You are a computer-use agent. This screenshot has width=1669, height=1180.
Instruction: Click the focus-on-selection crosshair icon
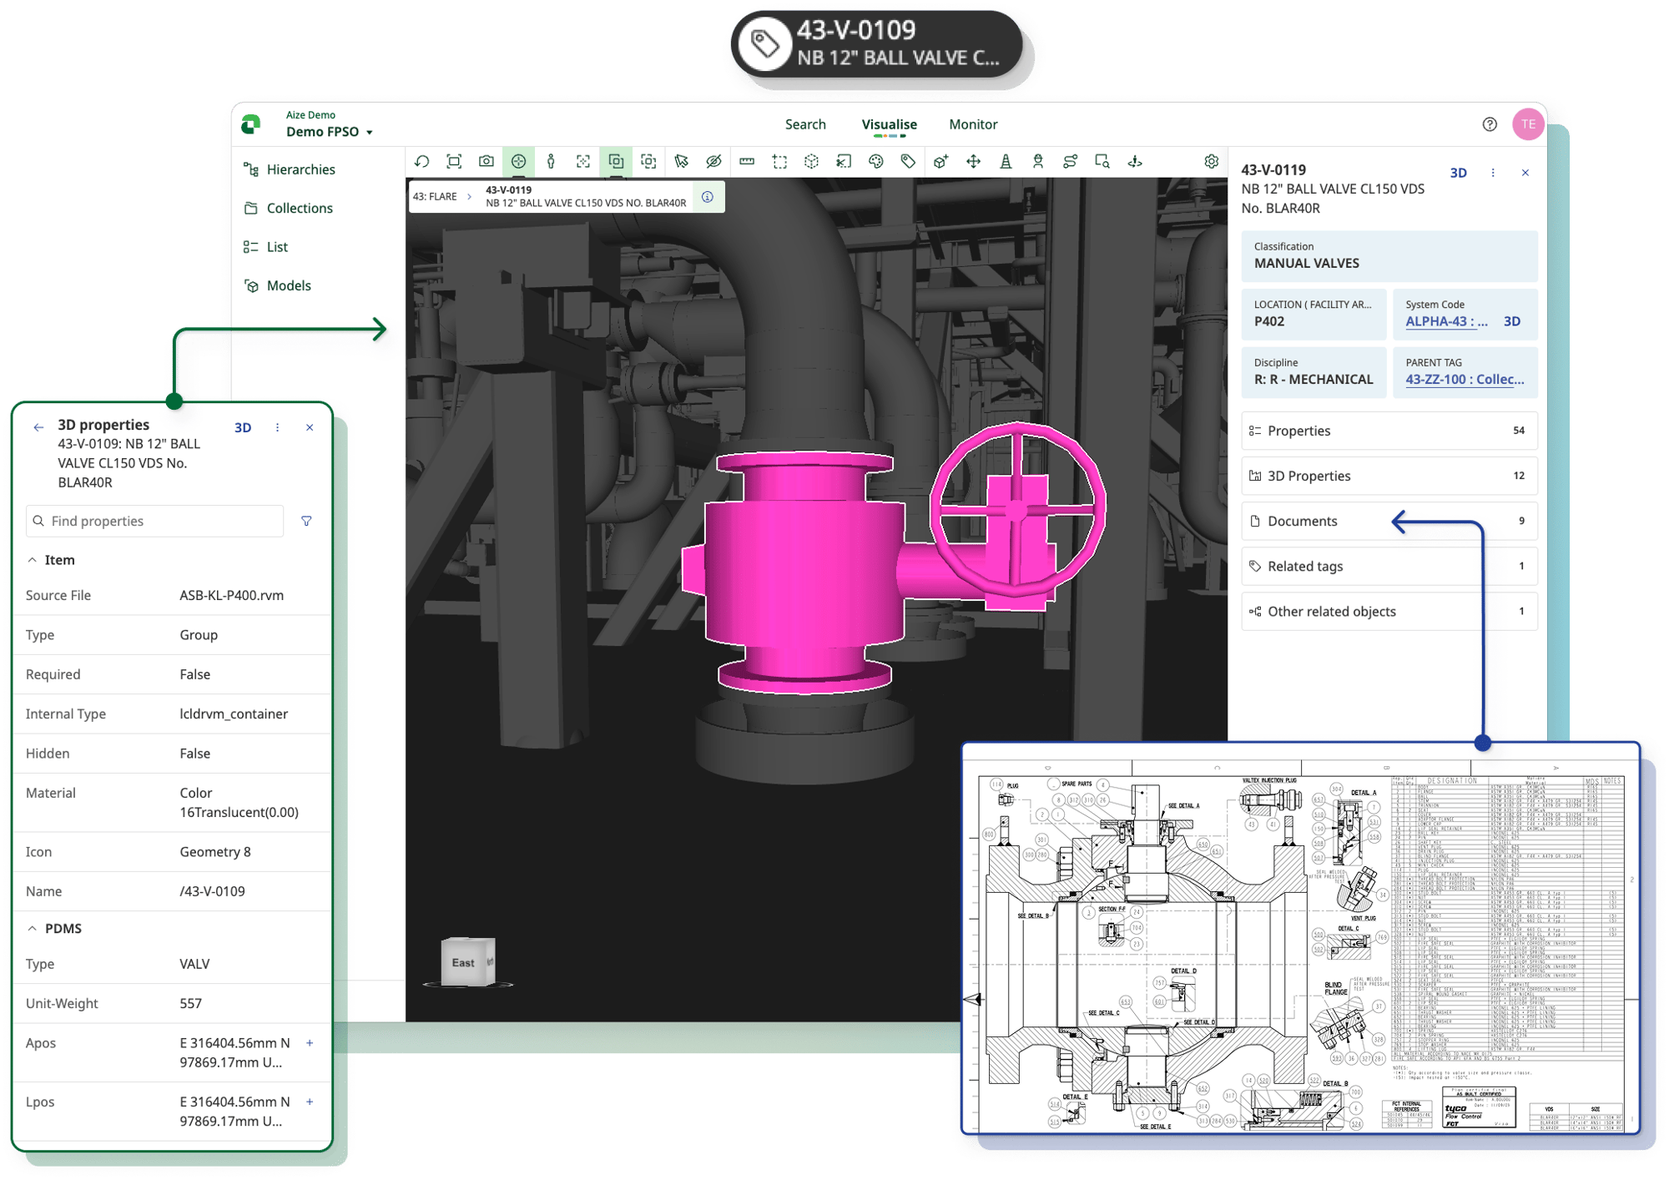pyautogui.click(x=583, y=162)
